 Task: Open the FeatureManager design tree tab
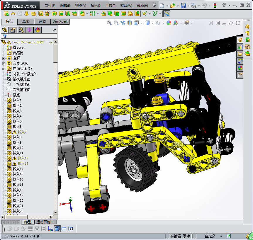[x=5, y=30]
